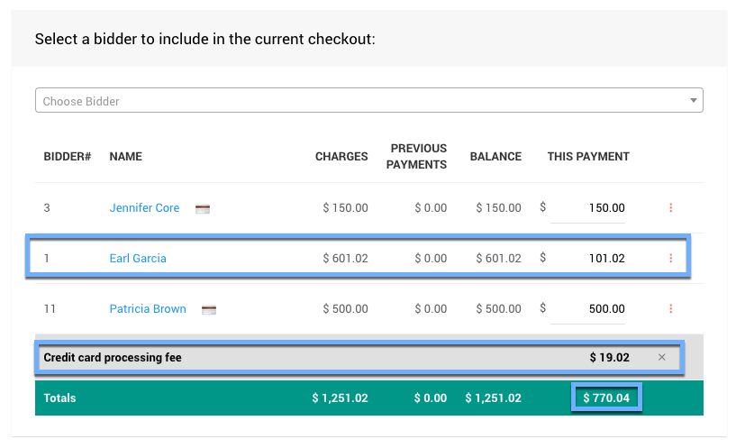Screen dimensions: 736x448
Task: Click credit card icon beside Patricia Brown
Action: (x=209, y=309)
